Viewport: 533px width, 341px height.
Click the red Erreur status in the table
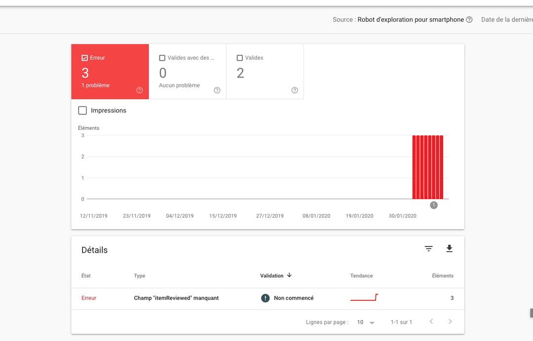click(89, 298)
